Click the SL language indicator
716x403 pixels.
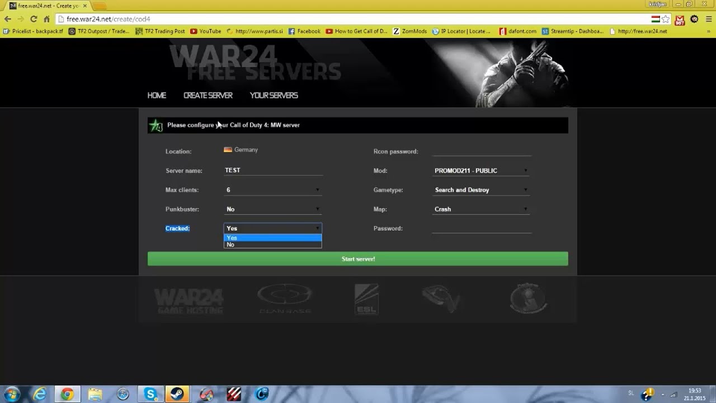pos(631,393)
